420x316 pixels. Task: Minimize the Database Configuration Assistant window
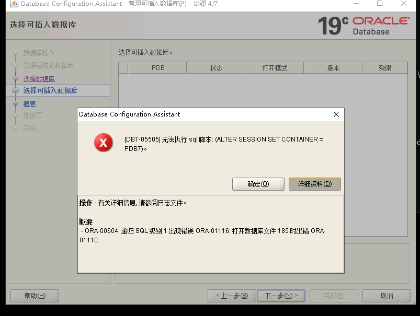[x=356, y=4]
